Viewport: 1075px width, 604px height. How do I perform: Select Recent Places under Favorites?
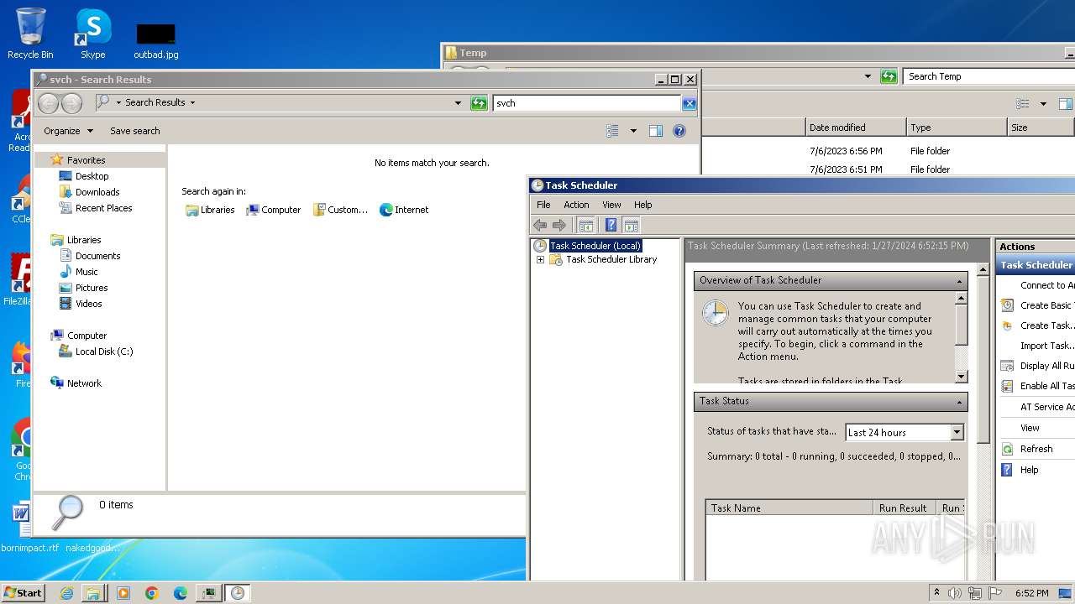(103, 208)
